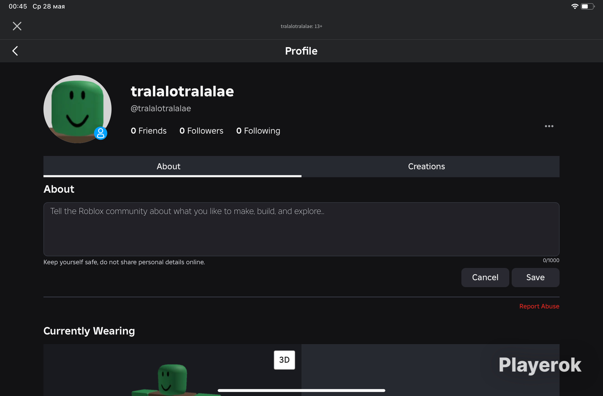View the 0 Followers list

(x=201, y=131)
